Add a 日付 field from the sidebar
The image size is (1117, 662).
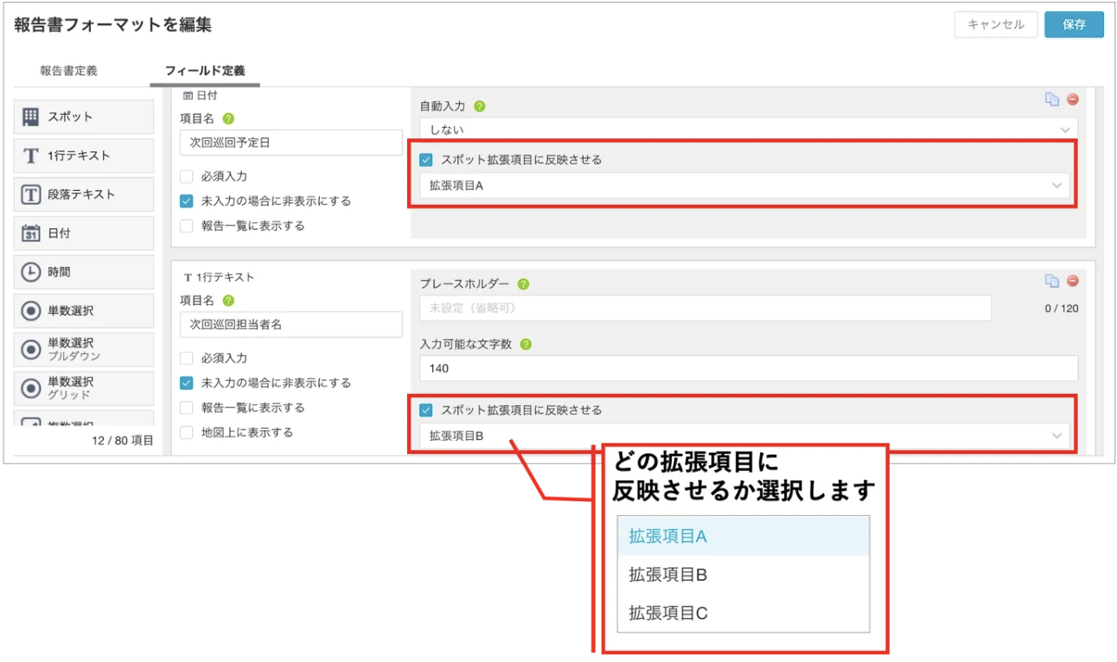84,233
